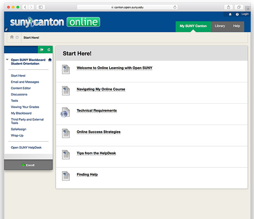Screen dimensions: 254x219
Task: Open the Navigating My Online Course link
Action: point(101,89)
